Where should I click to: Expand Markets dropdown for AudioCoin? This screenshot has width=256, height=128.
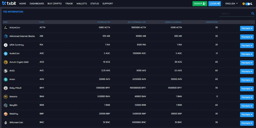click(x=247, y=54)
